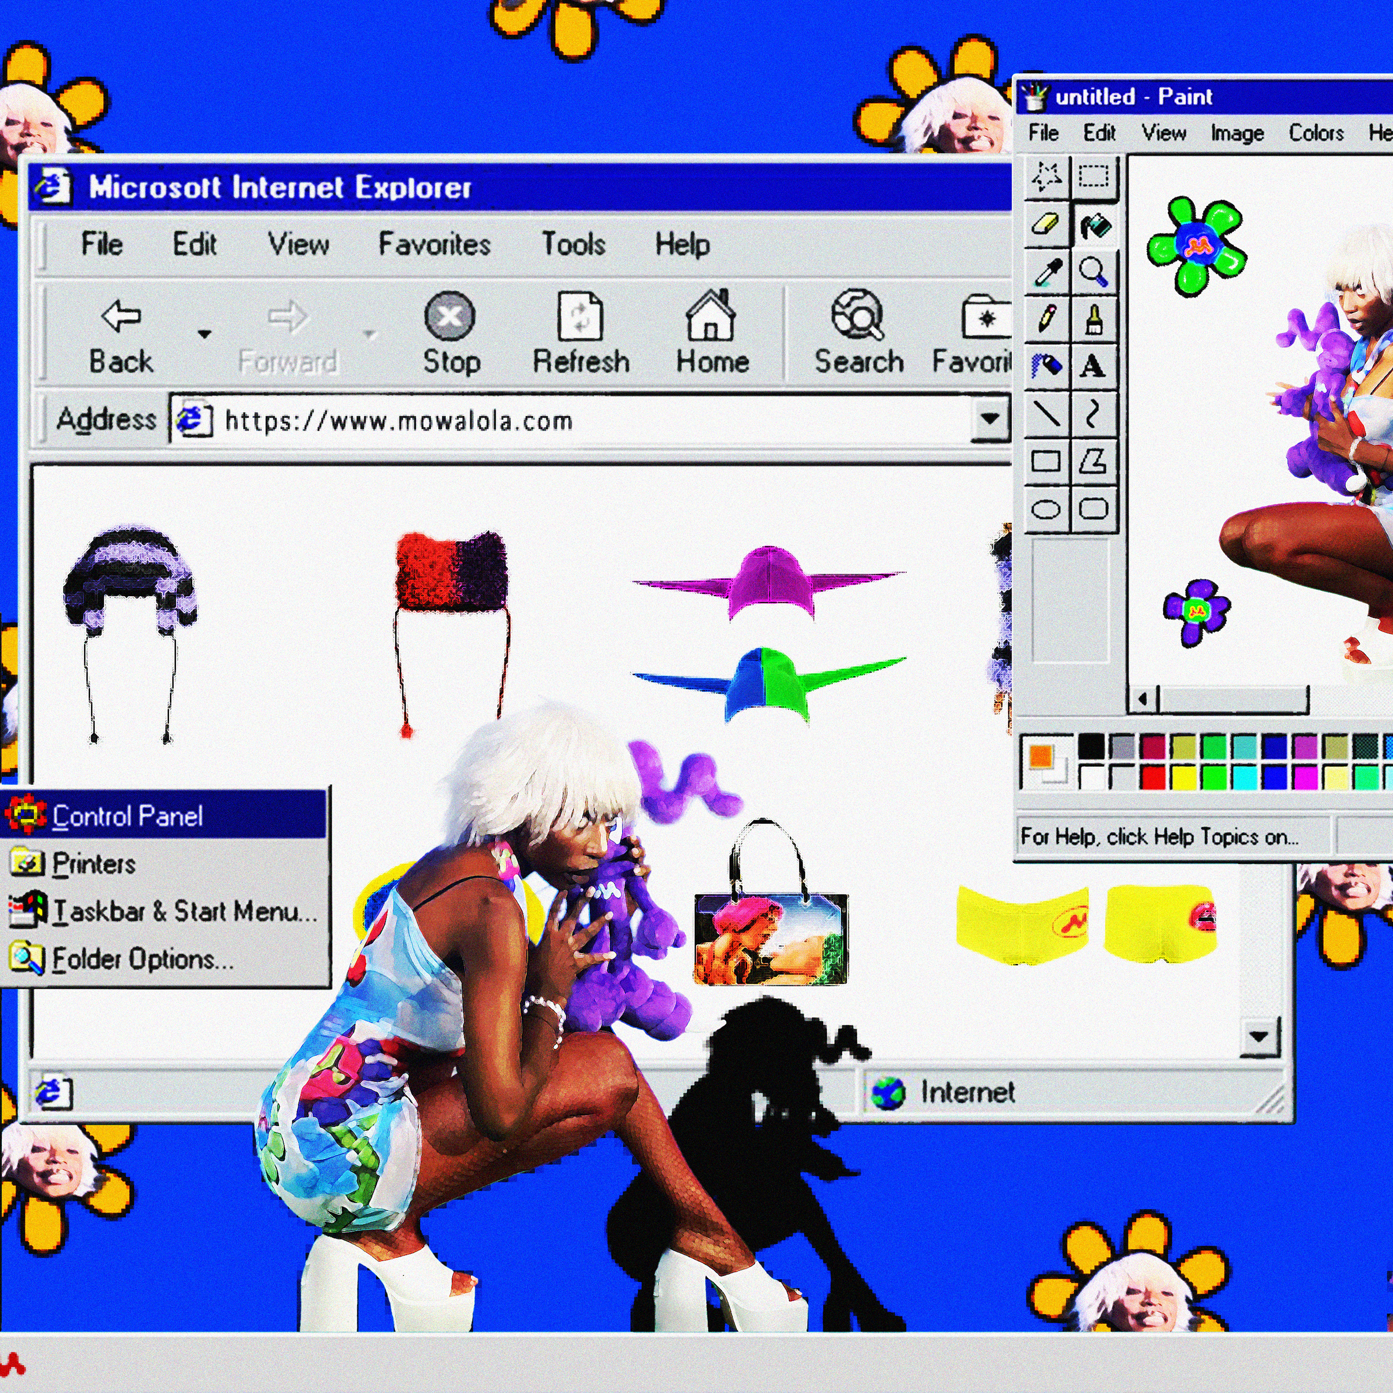Expand the Address bar dropdown list
This screenshot has height=1393, width=1393.
pos(990,418)
